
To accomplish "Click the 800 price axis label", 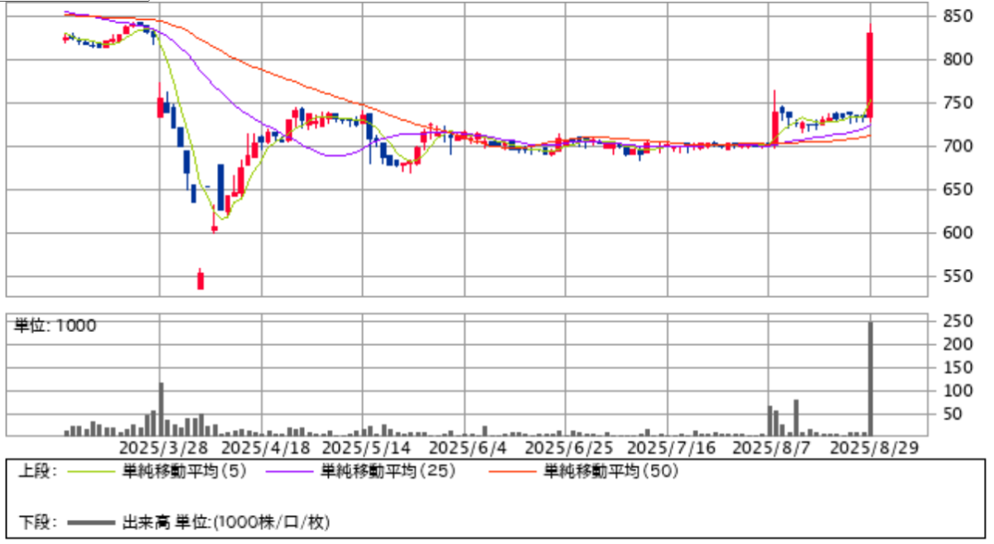I will point(956,60).
